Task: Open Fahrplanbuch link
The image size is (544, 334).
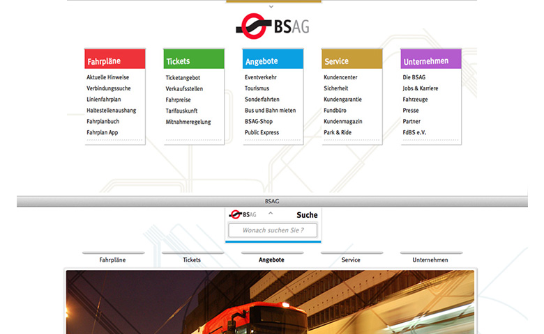Action: point(103,122)
